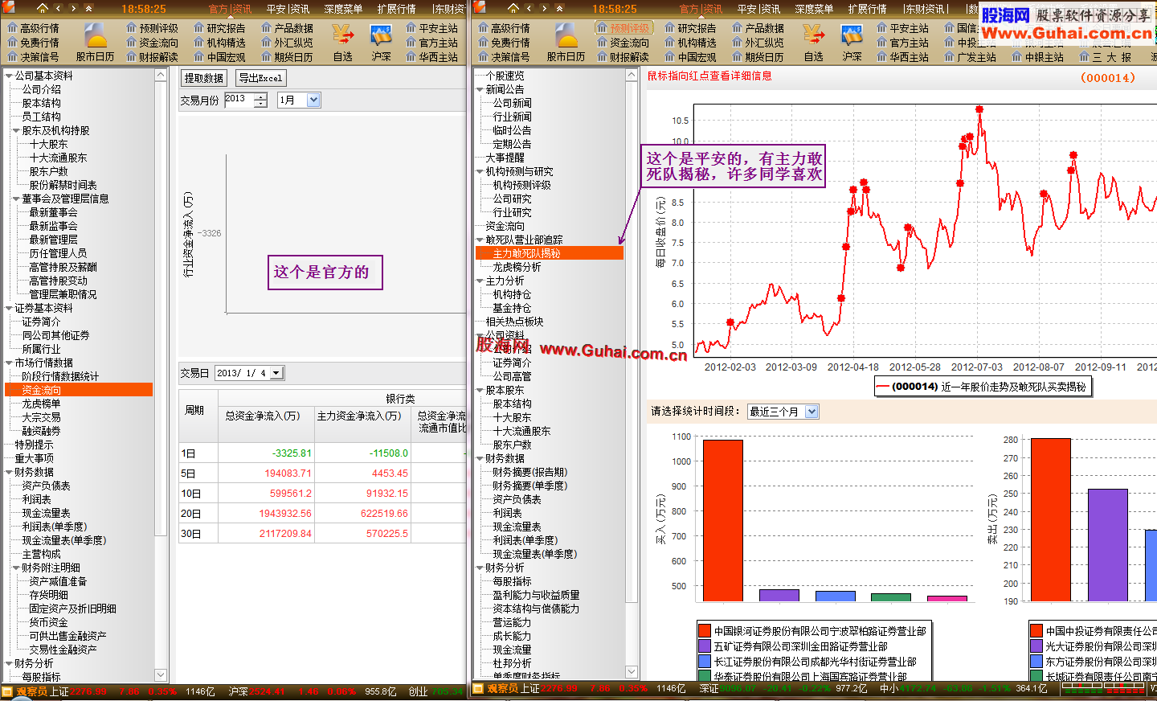Click the year stepper next to 2013
Screen dimensions: 1157x701
pyautogui.click(x=260, y=100)
